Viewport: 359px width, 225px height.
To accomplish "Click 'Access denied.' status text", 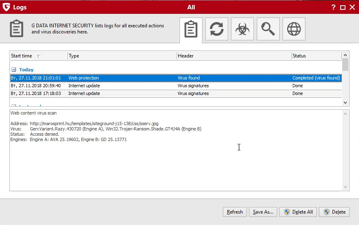I will click(x=45, y=134).
